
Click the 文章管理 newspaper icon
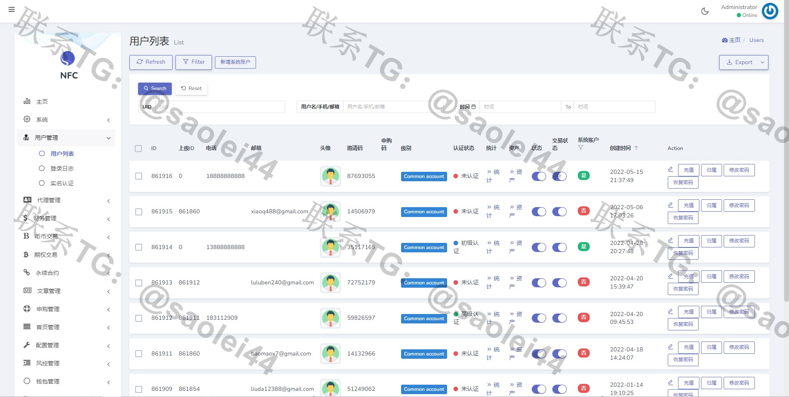click(x=27, y=291)
